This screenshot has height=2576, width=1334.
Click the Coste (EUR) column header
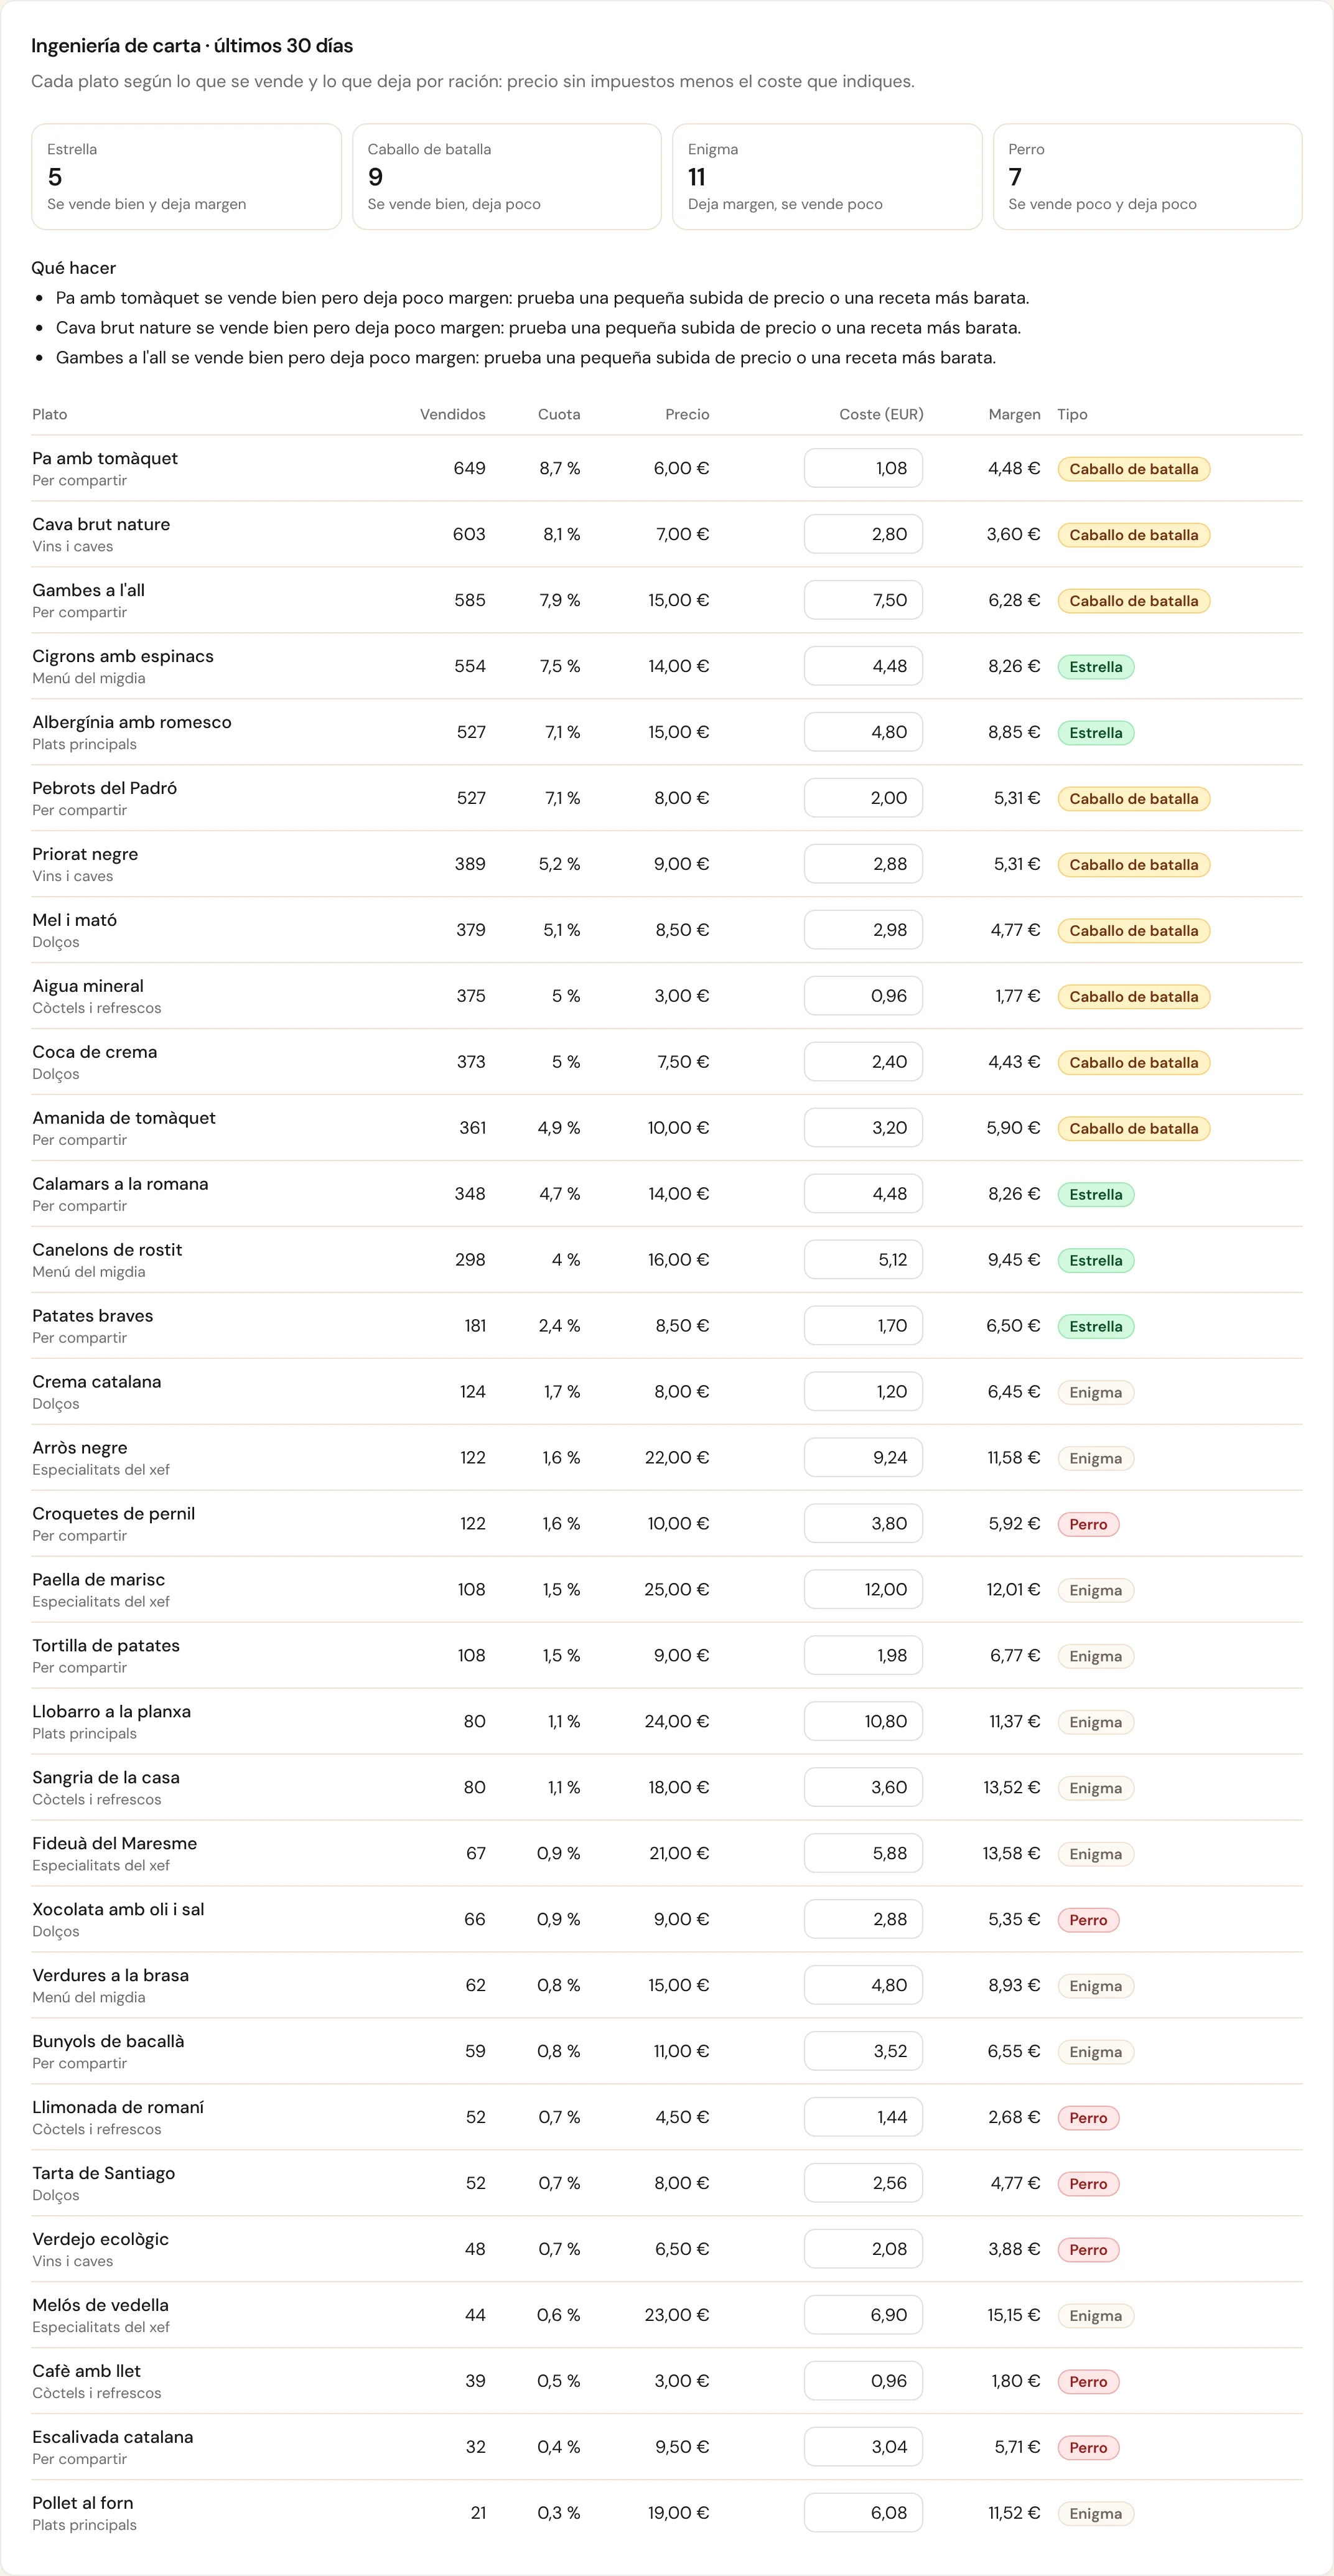click(881, 414)
